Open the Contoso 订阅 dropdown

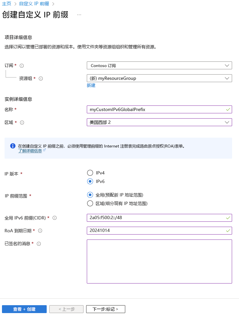point(159,65)
